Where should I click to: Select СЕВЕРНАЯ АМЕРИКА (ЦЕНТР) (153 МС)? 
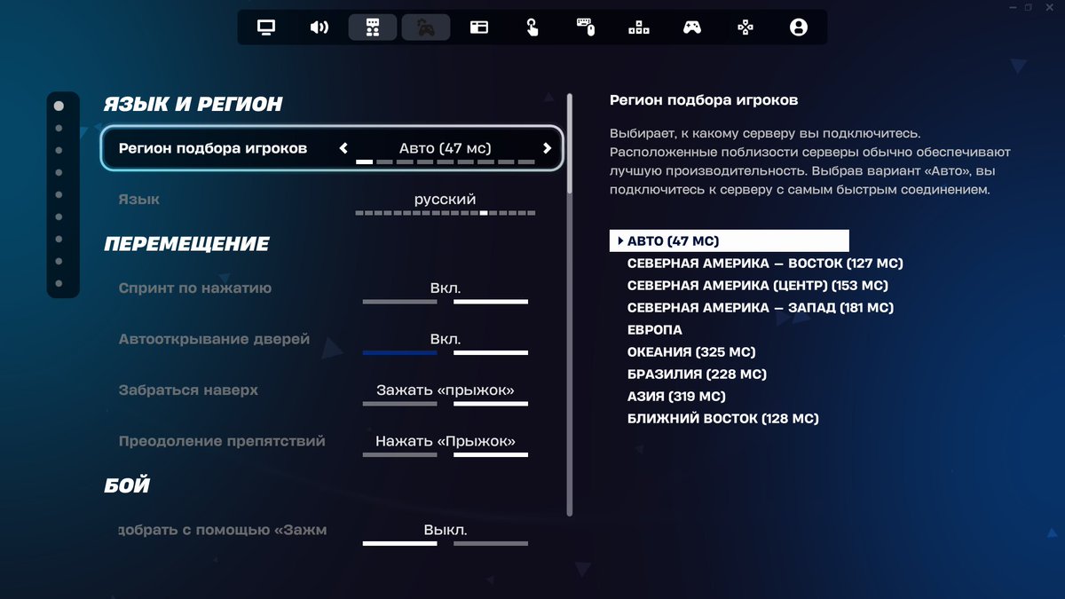(758, 286)
